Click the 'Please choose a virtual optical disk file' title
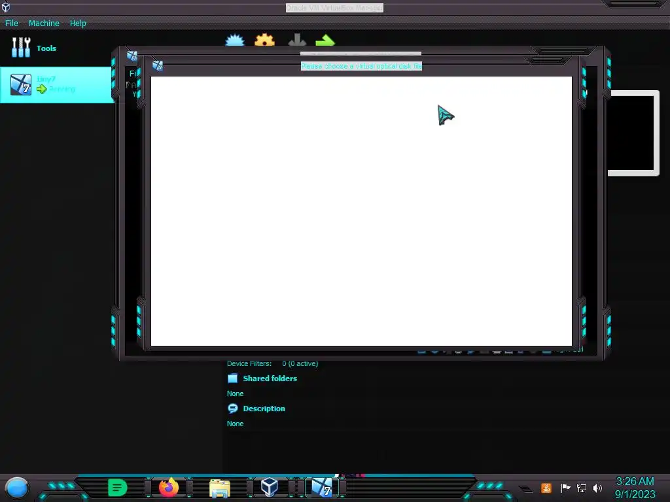 point(361,66)
